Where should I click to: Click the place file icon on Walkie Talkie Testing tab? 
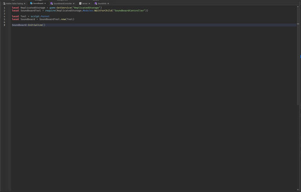point(4,3)
